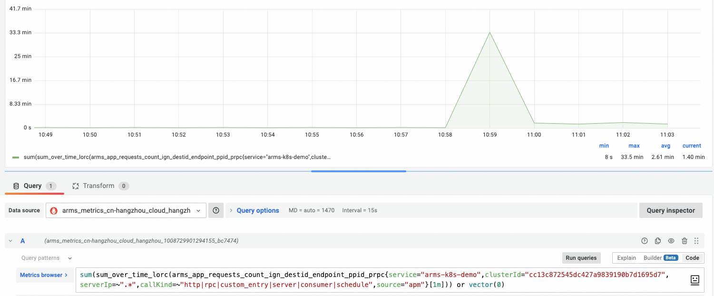
Task: Click the legend value 8 s
Action: 609,157
